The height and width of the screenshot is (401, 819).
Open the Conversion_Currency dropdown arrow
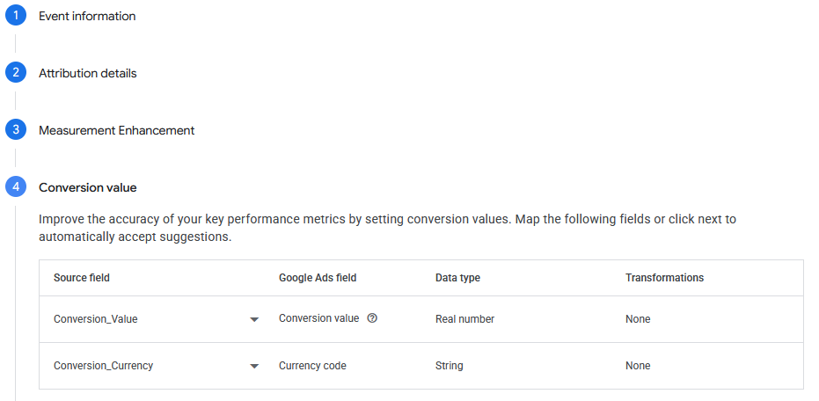[254, 367]
